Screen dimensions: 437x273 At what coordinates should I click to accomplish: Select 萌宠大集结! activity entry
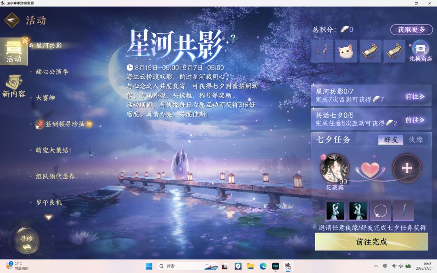coord(53,150)
